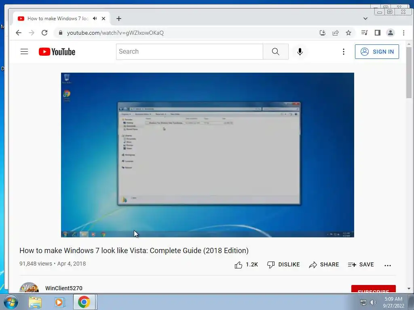
Task: Open the Windows Start menu orb
Action: 11,302
